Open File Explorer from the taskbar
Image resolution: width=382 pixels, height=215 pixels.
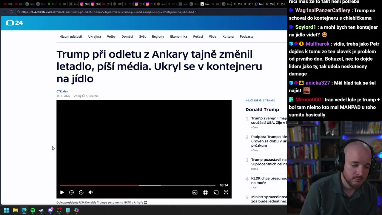15,210
